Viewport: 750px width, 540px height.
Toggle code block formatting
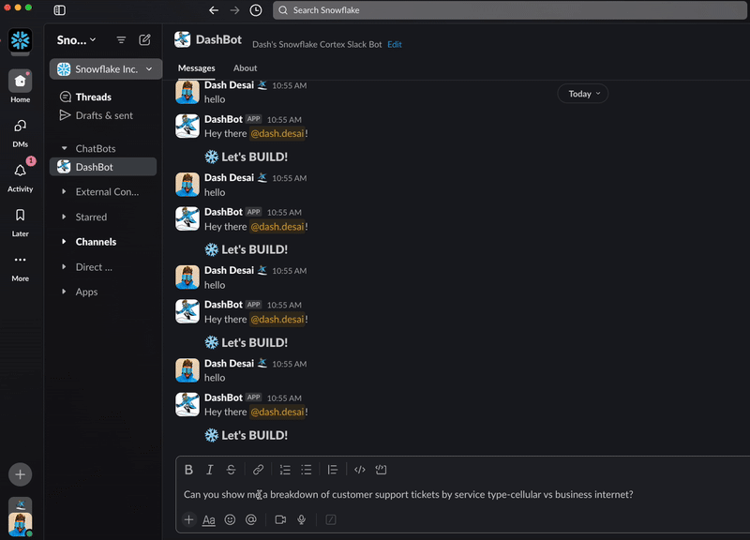pyautogui.click(x=382, y=470)
